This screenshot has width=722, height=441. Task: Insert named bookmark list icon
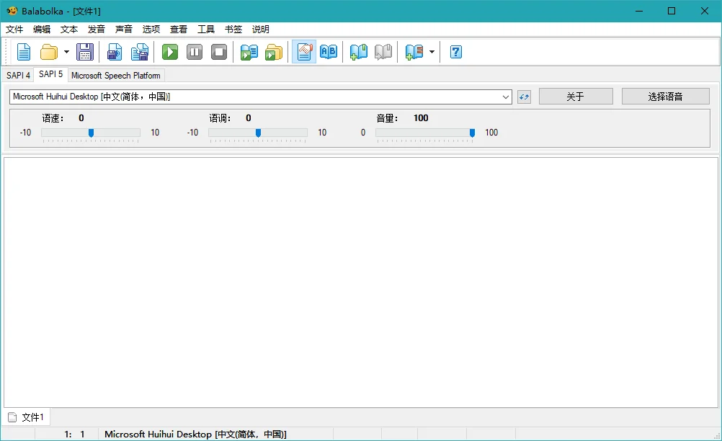coord(414,52)
